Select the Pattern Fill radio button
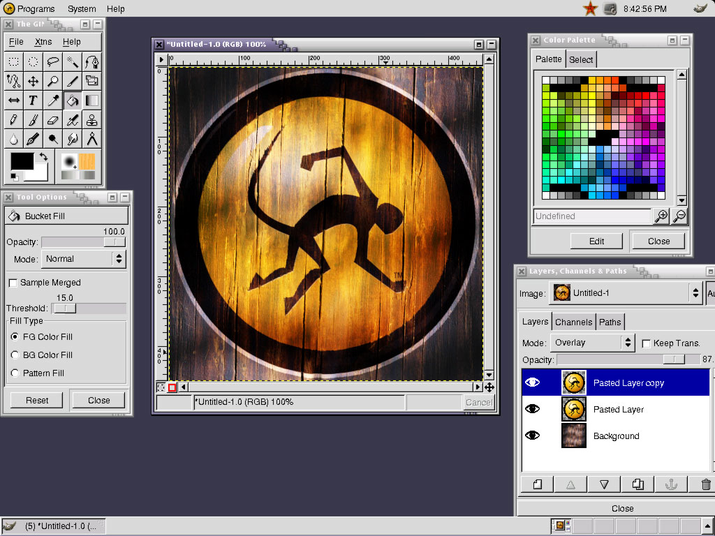This screenshot has width=715, height=536. (15, 373)
